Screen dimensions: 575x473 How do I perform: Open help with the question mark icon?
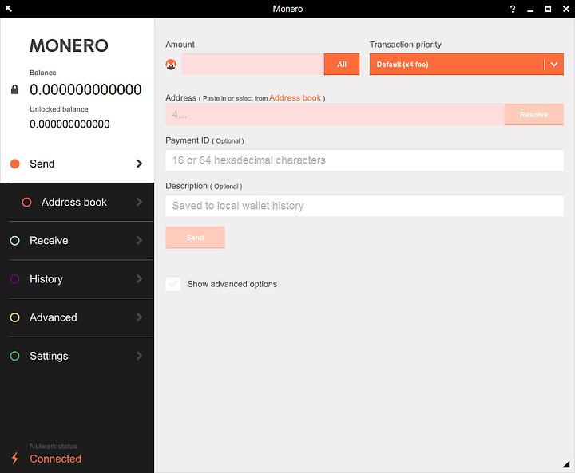coord(512,9)
